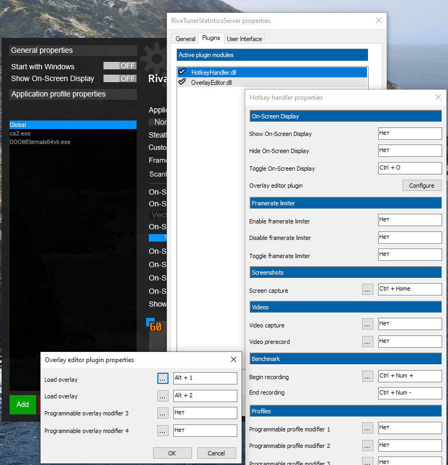Toggle Show On-Screen Display switch in RivaTuner
Image resolution: width=448 pixels, height=465 pixels.
click(120, 78)
